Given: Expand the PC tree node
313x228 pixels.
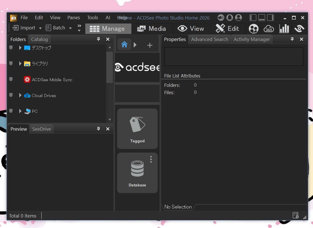Looking at the screenshot, I should click(20, 111).
